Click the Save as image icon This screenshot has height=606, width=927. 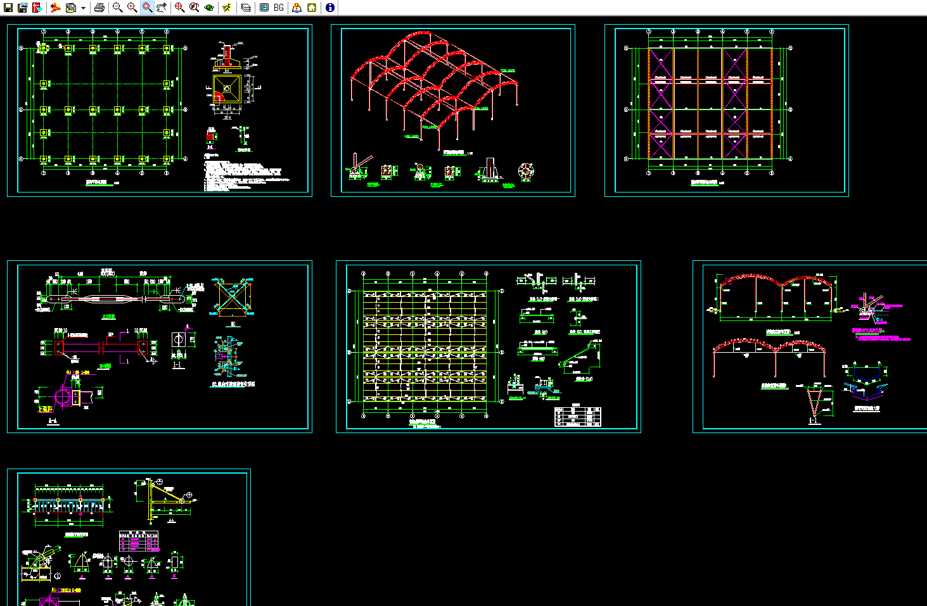23,8
